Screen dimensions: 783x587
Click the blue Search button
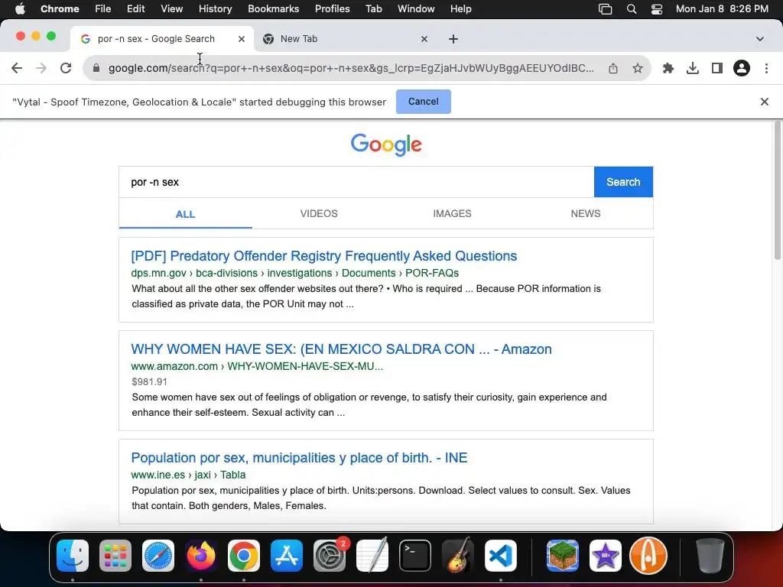pos(623,182)
